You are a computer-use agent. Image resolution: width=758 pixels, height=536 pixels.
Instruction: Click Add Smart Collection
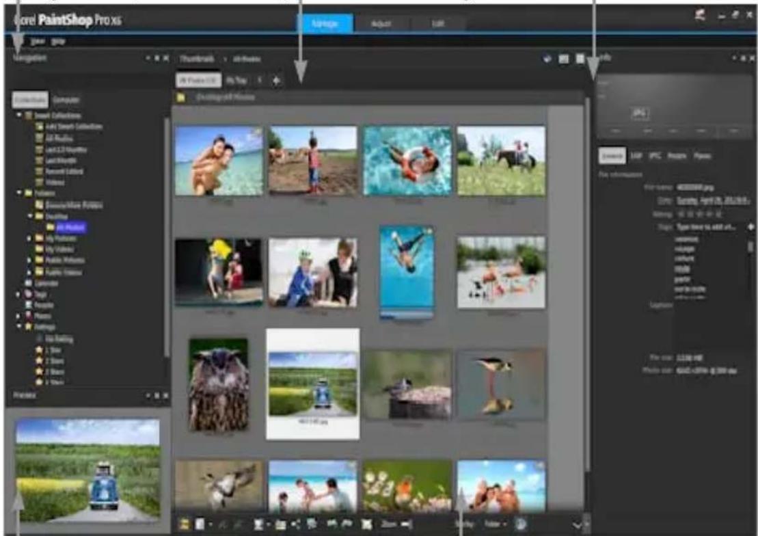coord(68,126)
